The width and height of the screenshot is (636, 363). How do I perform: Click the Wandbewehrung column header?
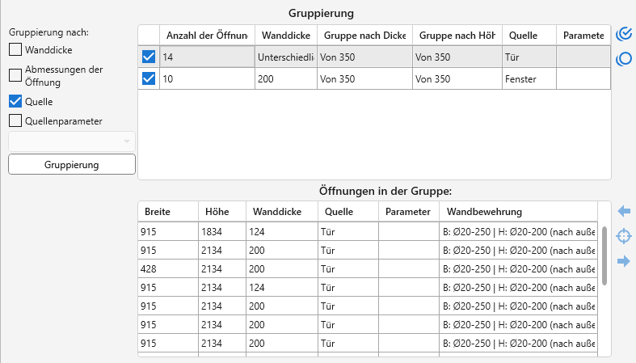(518, 212)
